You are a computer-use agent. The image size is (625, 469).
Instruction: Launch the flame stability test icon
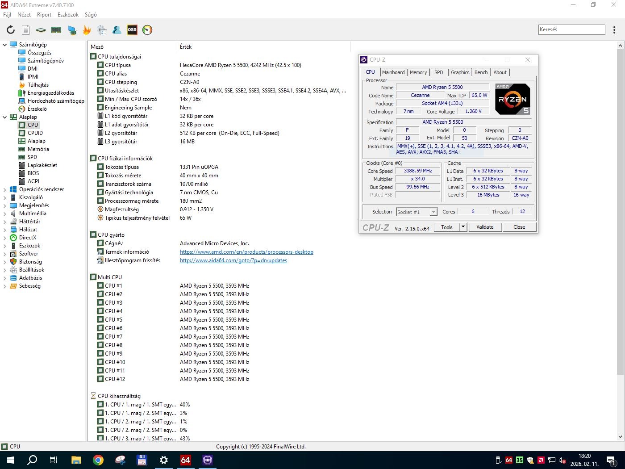point(87,30)
